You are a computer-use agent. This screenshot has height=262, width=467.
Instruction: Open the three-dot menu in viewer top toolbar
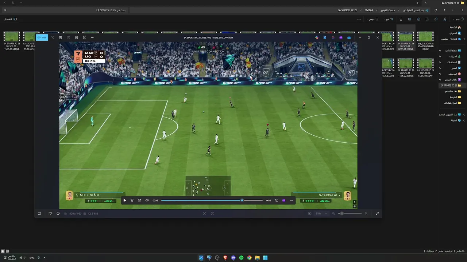[93, 37]
